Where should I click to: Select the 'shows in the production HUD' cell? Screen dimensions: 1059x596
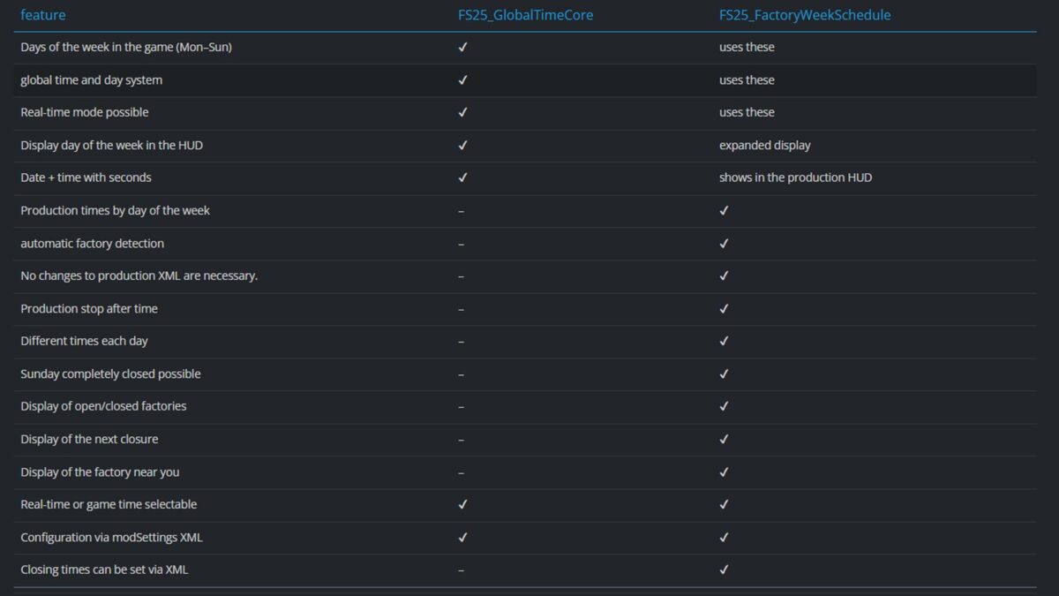tap(795, 177)
